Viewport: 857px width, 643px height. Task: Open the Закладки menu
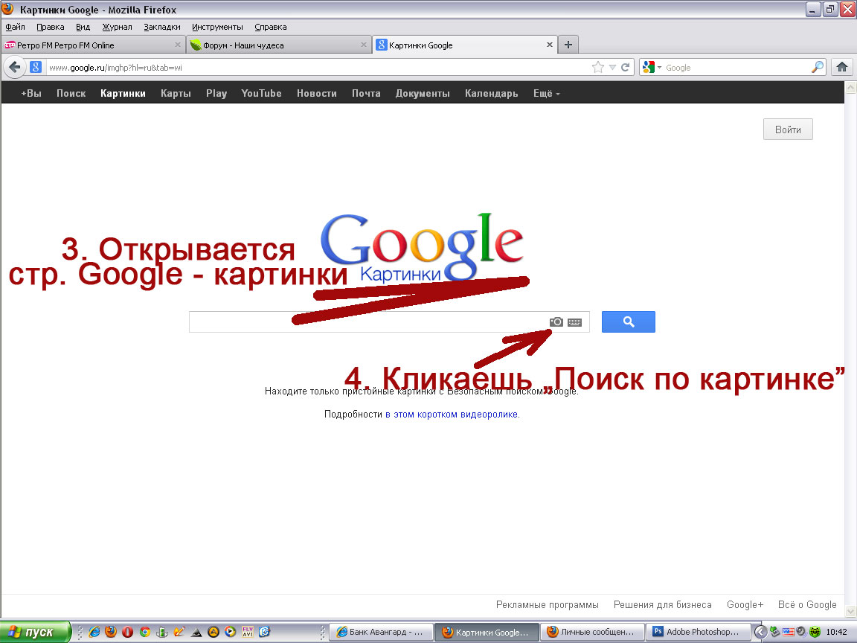[161, 27]
